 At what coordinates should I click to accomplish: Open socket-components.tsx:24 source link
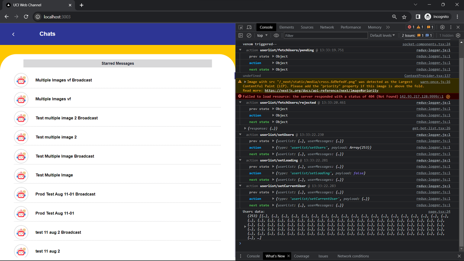coord(426,44)
